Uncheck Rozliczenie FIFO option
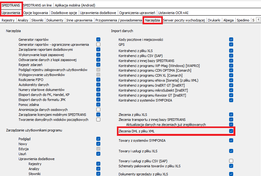The height and width of the screenshot is (176, 261). coord(98,80)
